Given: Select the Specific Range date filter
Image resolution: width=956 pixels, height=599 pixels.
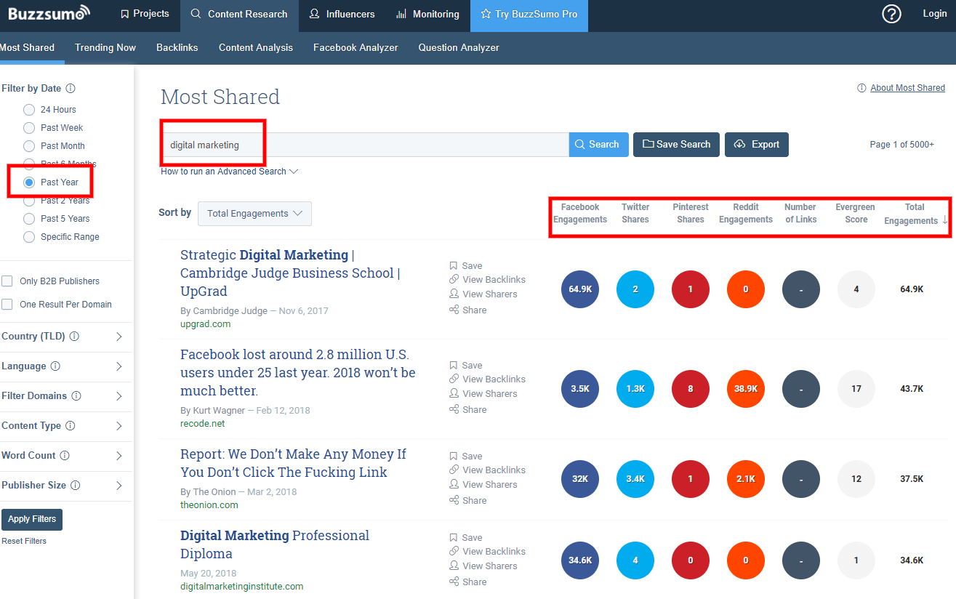Looking at the screenshot, I should click(x=29, y=237).
